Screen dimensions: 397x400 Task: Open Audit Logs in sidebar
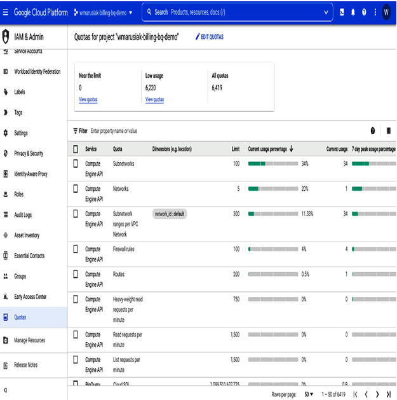click(x=34, y=214)
